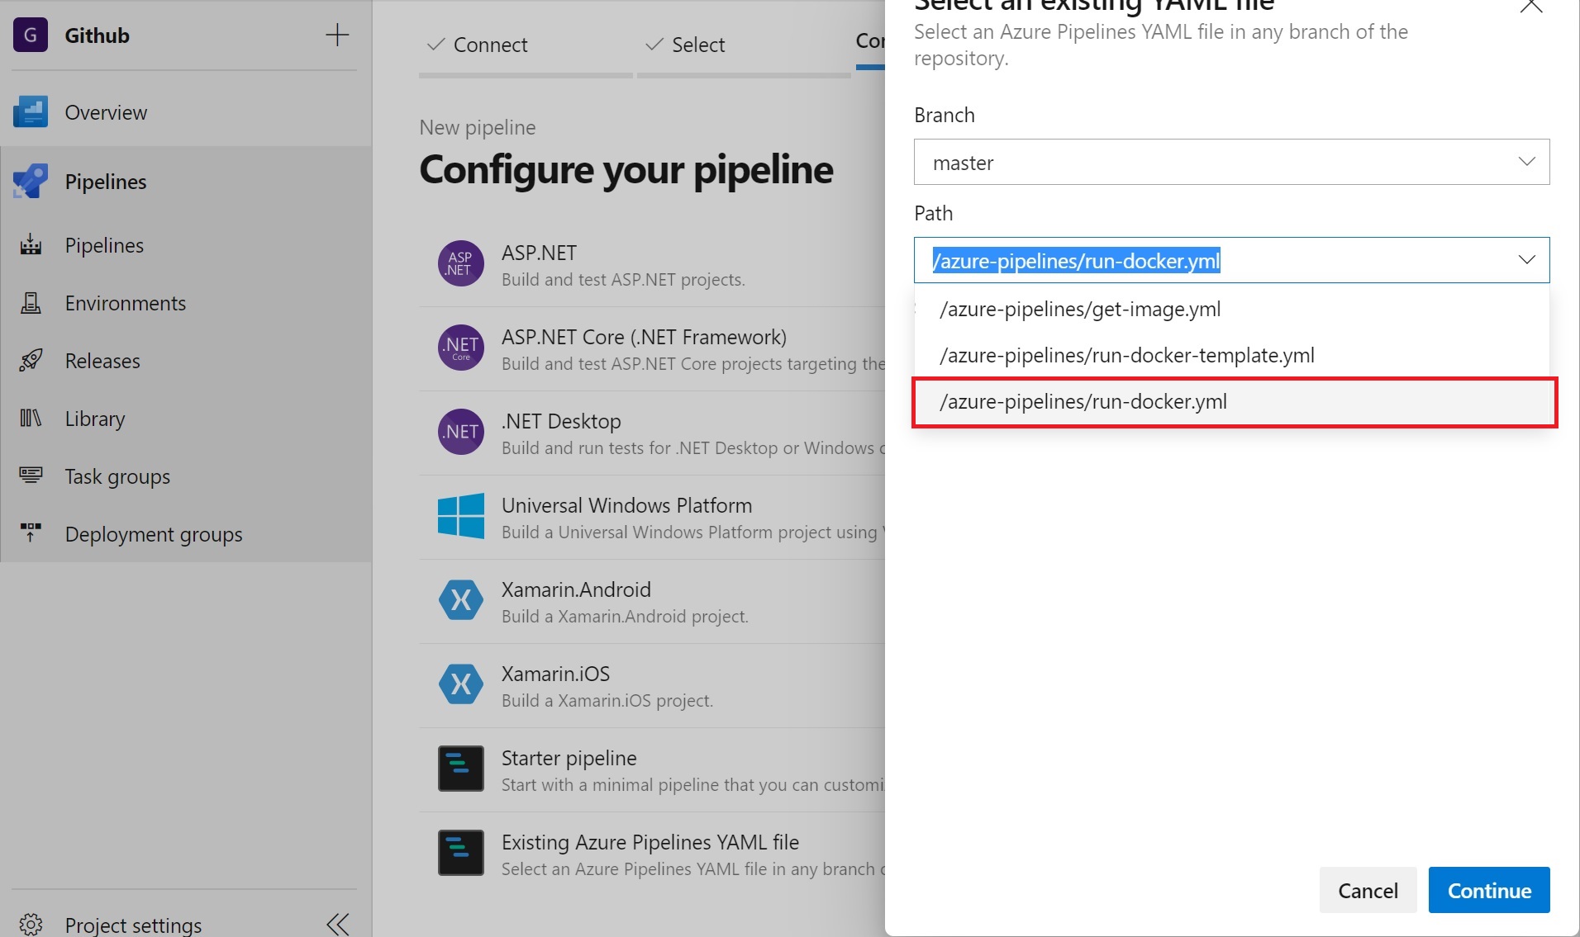Image resolution: width=1580 pixels, height=937 pixels.
Task: Choose the ASP.NET template title
Action: (x=539, y=253)
